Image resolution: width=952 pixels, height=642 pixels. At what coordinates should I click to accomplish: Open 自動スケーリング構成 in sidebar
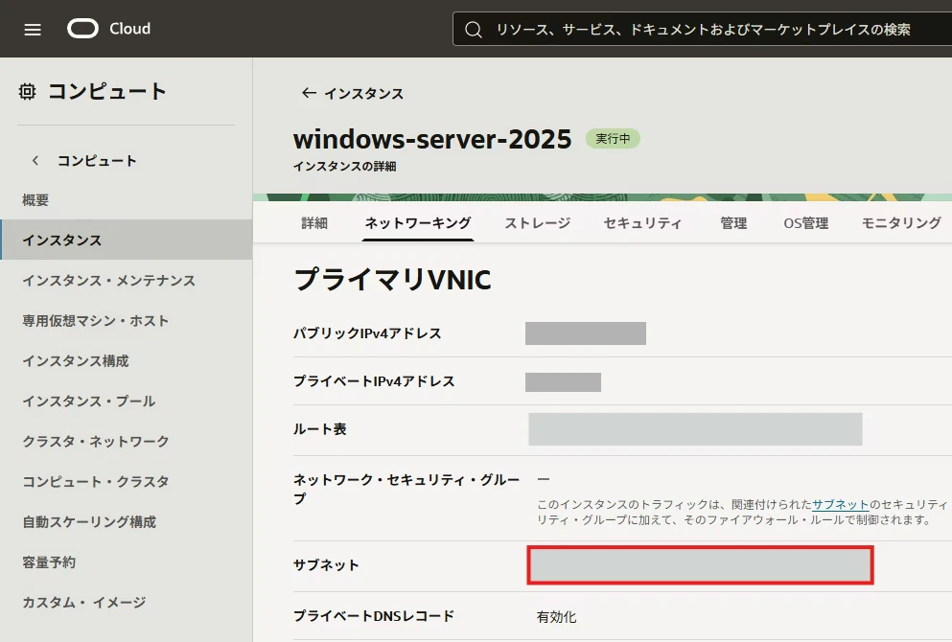coord(89,522)
